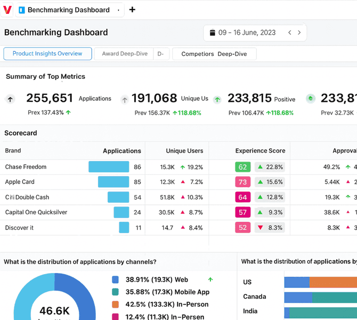Click the Canada stacked bar teal segment
Image resolution: width=357 pixels, height=320 pixels.
point(335,298)
